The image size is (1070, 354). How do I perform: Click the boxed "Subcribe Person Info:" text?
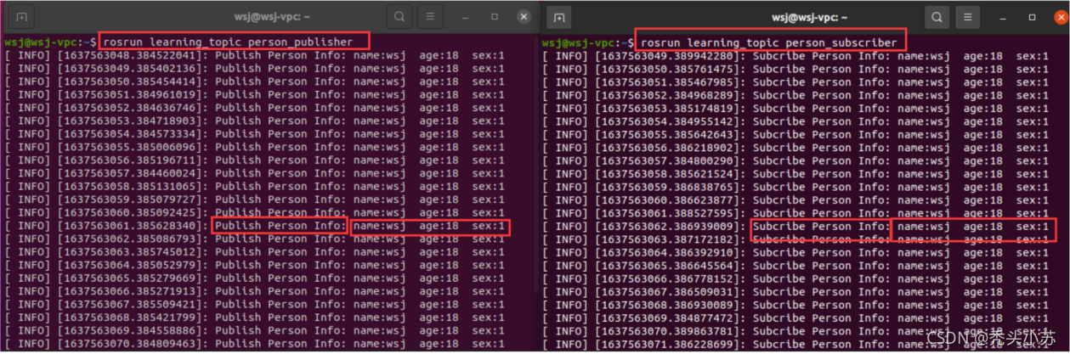[x=820, y=227]
